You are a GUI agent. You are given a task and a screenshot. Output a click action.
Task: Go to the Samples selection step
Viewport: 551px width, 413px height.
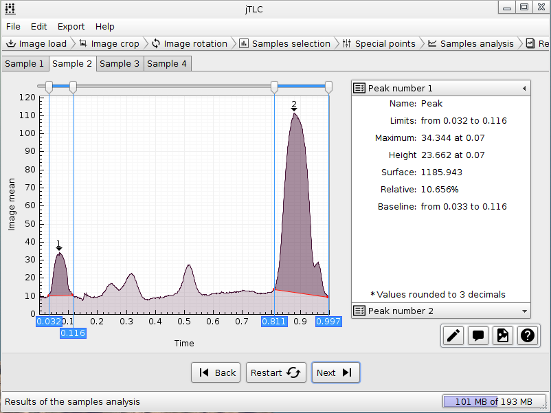click(x=285, y=43)
